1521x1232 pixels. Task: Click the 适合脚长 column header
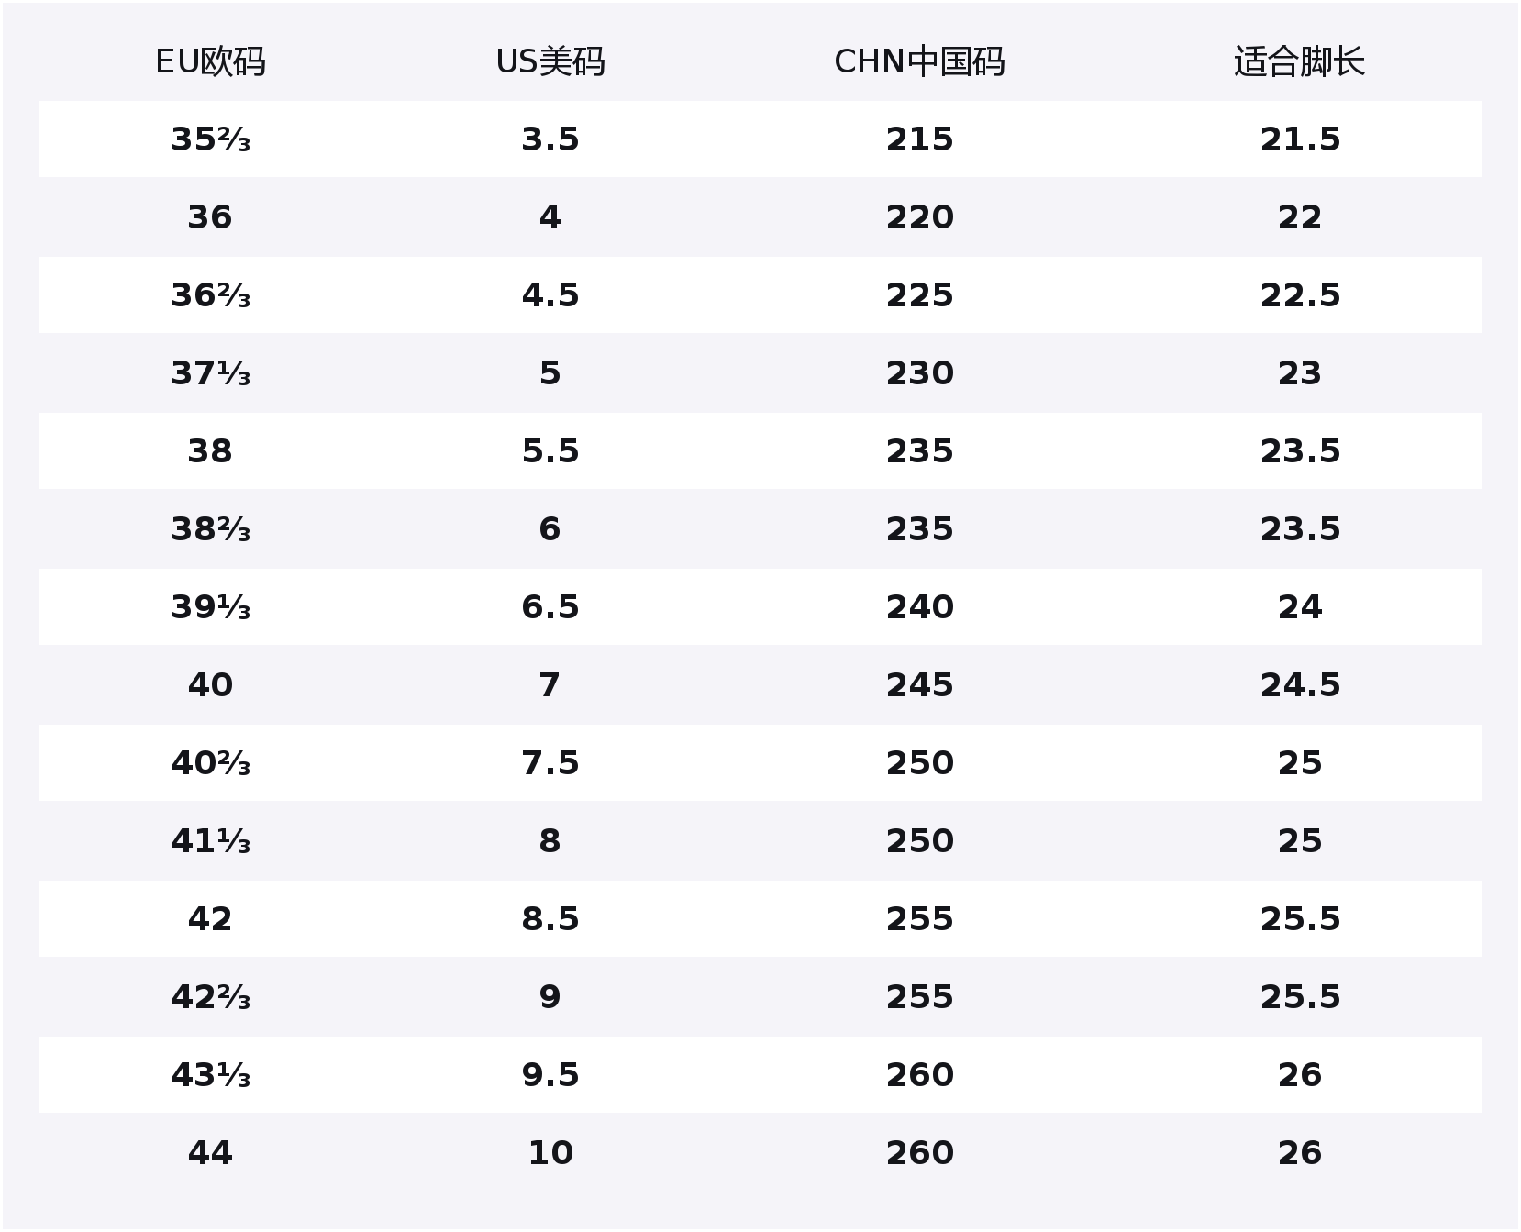point(1299,61)
